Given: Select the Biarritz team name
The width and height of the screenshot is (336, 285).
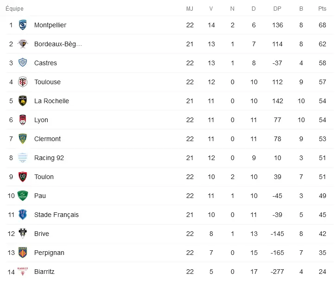Looking at the screenshot, I should tap(44, 272).
